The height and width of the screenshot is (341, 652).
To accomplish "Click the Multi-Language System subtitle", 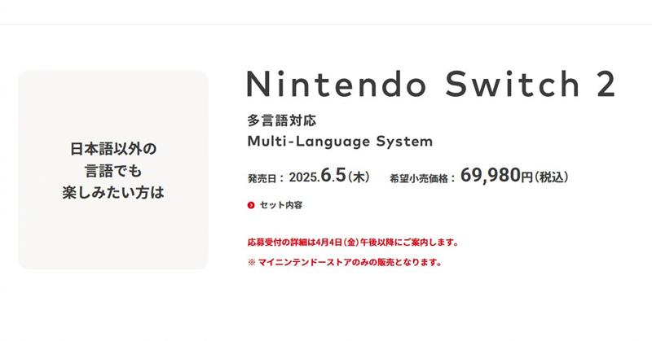I will click(x=339, y=142).
